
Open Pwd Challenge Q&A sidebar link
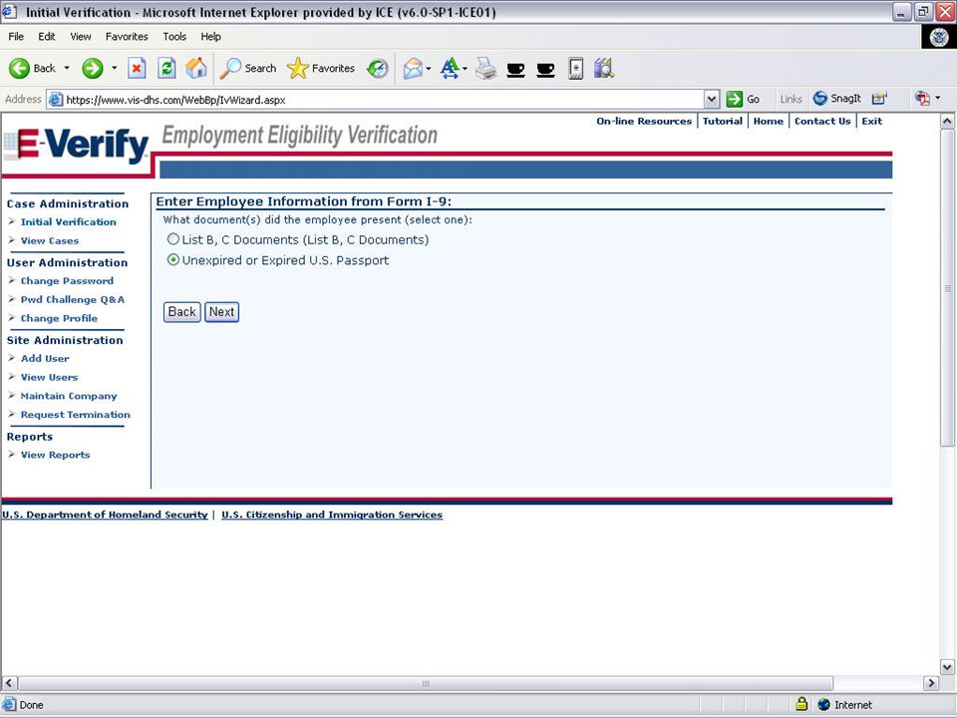coord(73,300)
